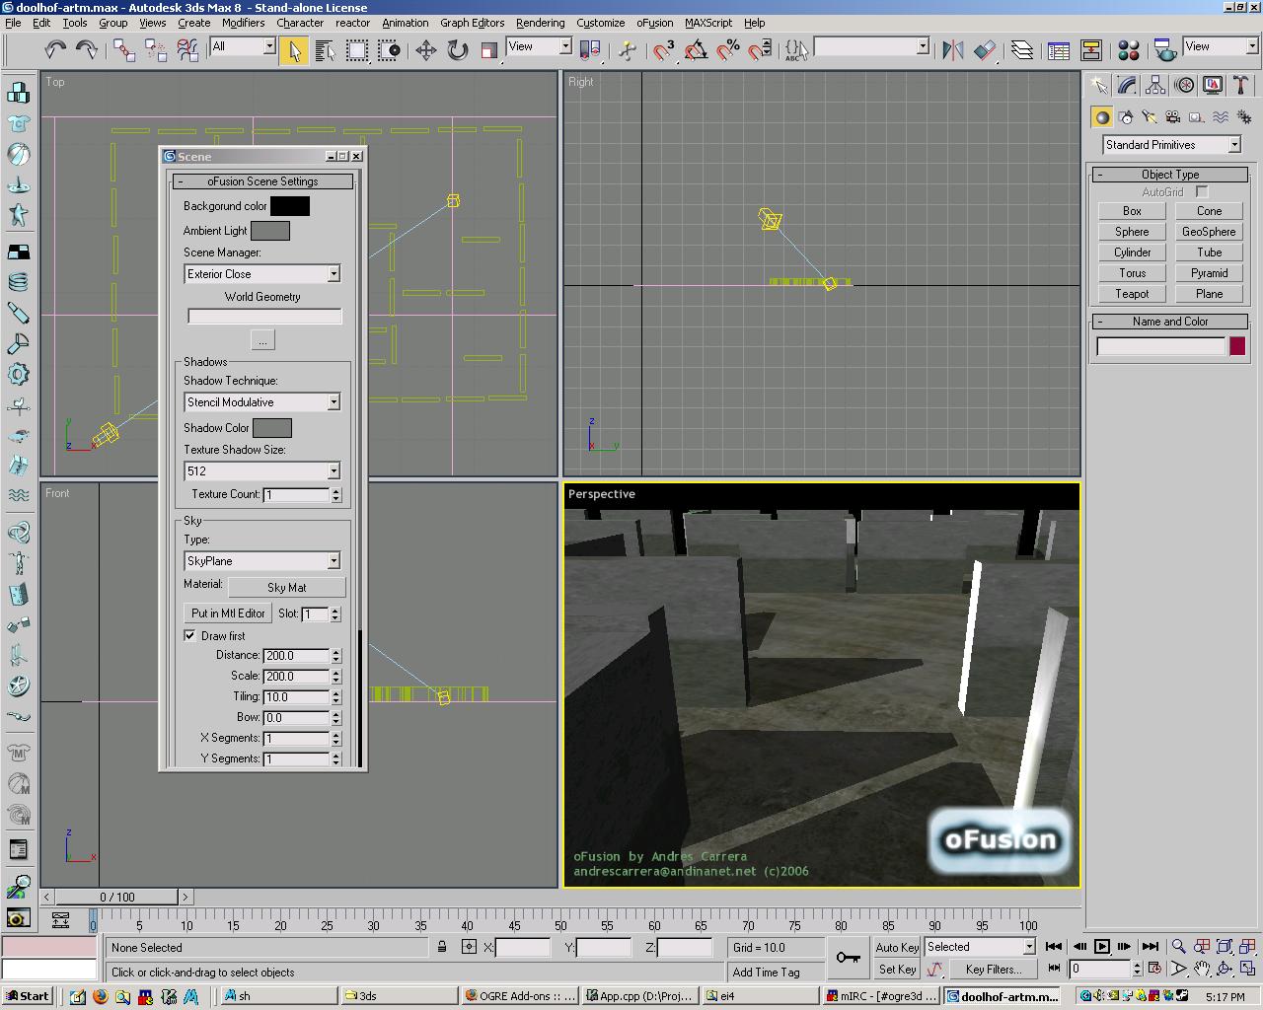Select the Lights category icon
The image size is (1263, 1010).
(x=1150, y=117)
